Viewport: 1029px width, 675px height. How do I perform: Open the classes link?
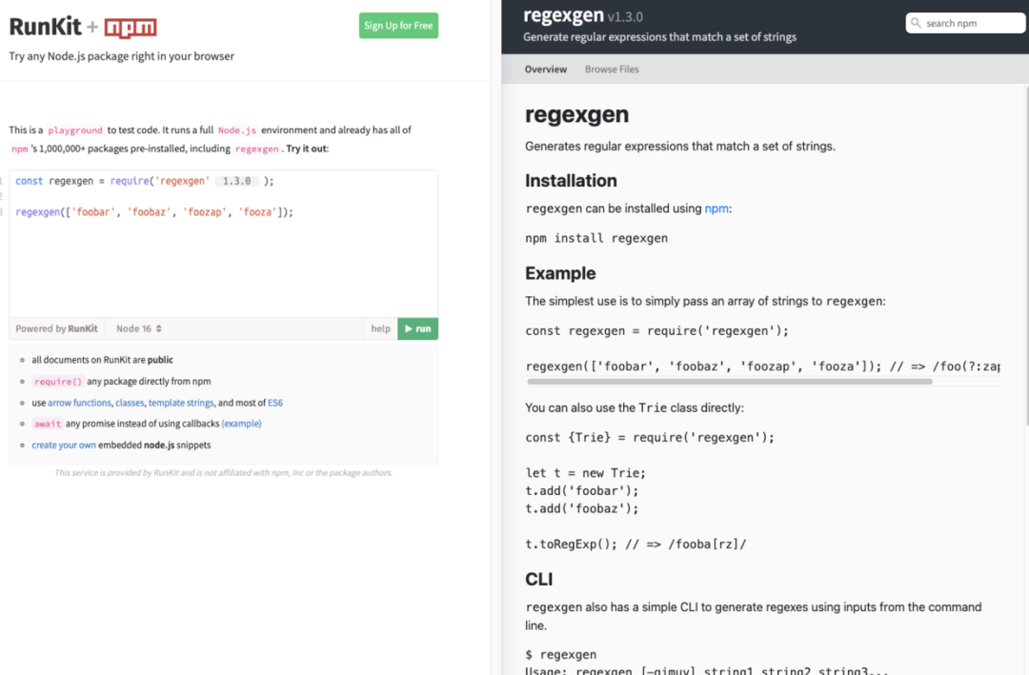coord(130,403)
